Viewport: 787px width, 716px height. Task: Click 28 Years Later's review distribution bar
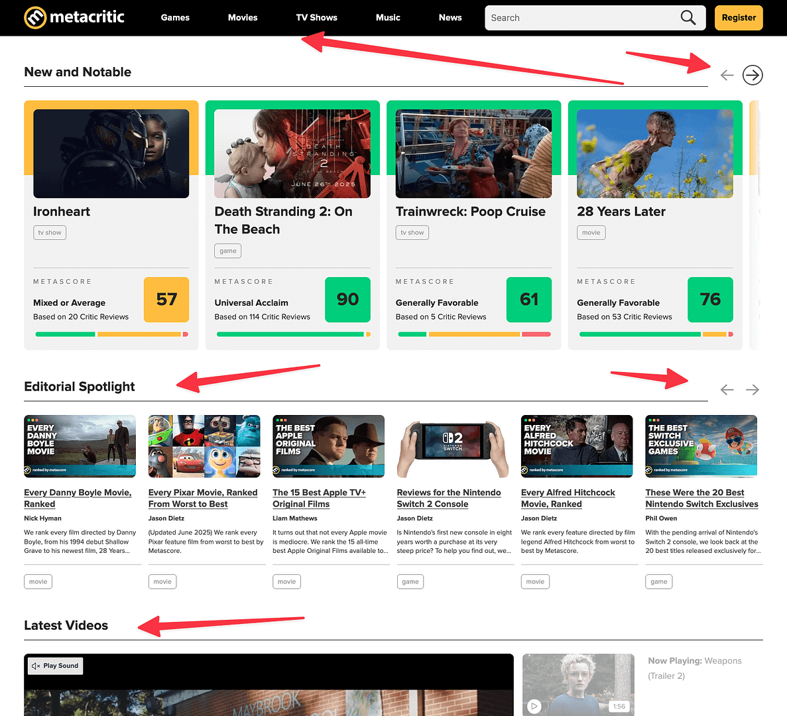point(656,334)
